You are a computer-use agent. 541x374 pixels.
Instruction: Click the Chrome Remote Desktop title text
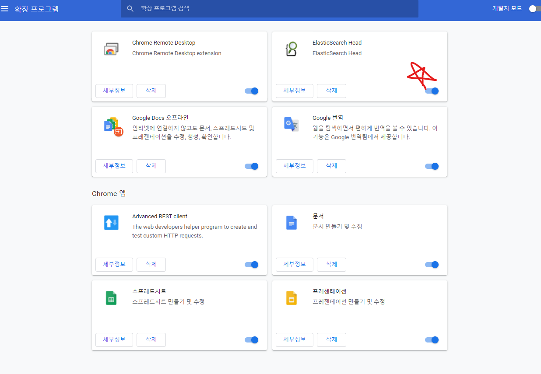coord(164,43)
